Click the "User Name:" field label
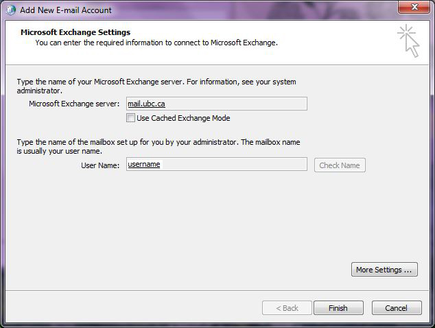 (100, 165)
